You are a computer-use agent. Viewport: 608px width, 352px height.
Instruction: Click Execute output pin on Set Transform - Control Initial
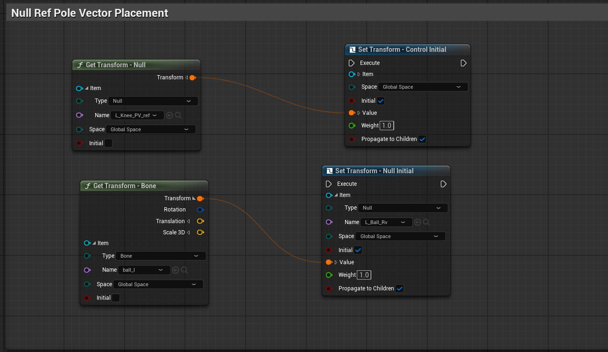tap(463, 63)
